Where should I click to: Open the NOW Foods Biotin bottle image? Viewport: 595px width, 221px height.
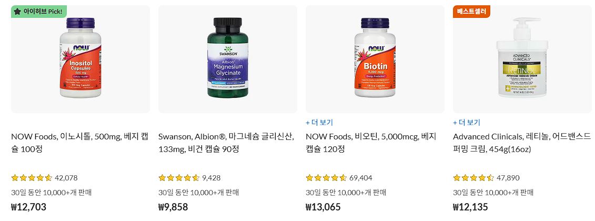(375, 58)
